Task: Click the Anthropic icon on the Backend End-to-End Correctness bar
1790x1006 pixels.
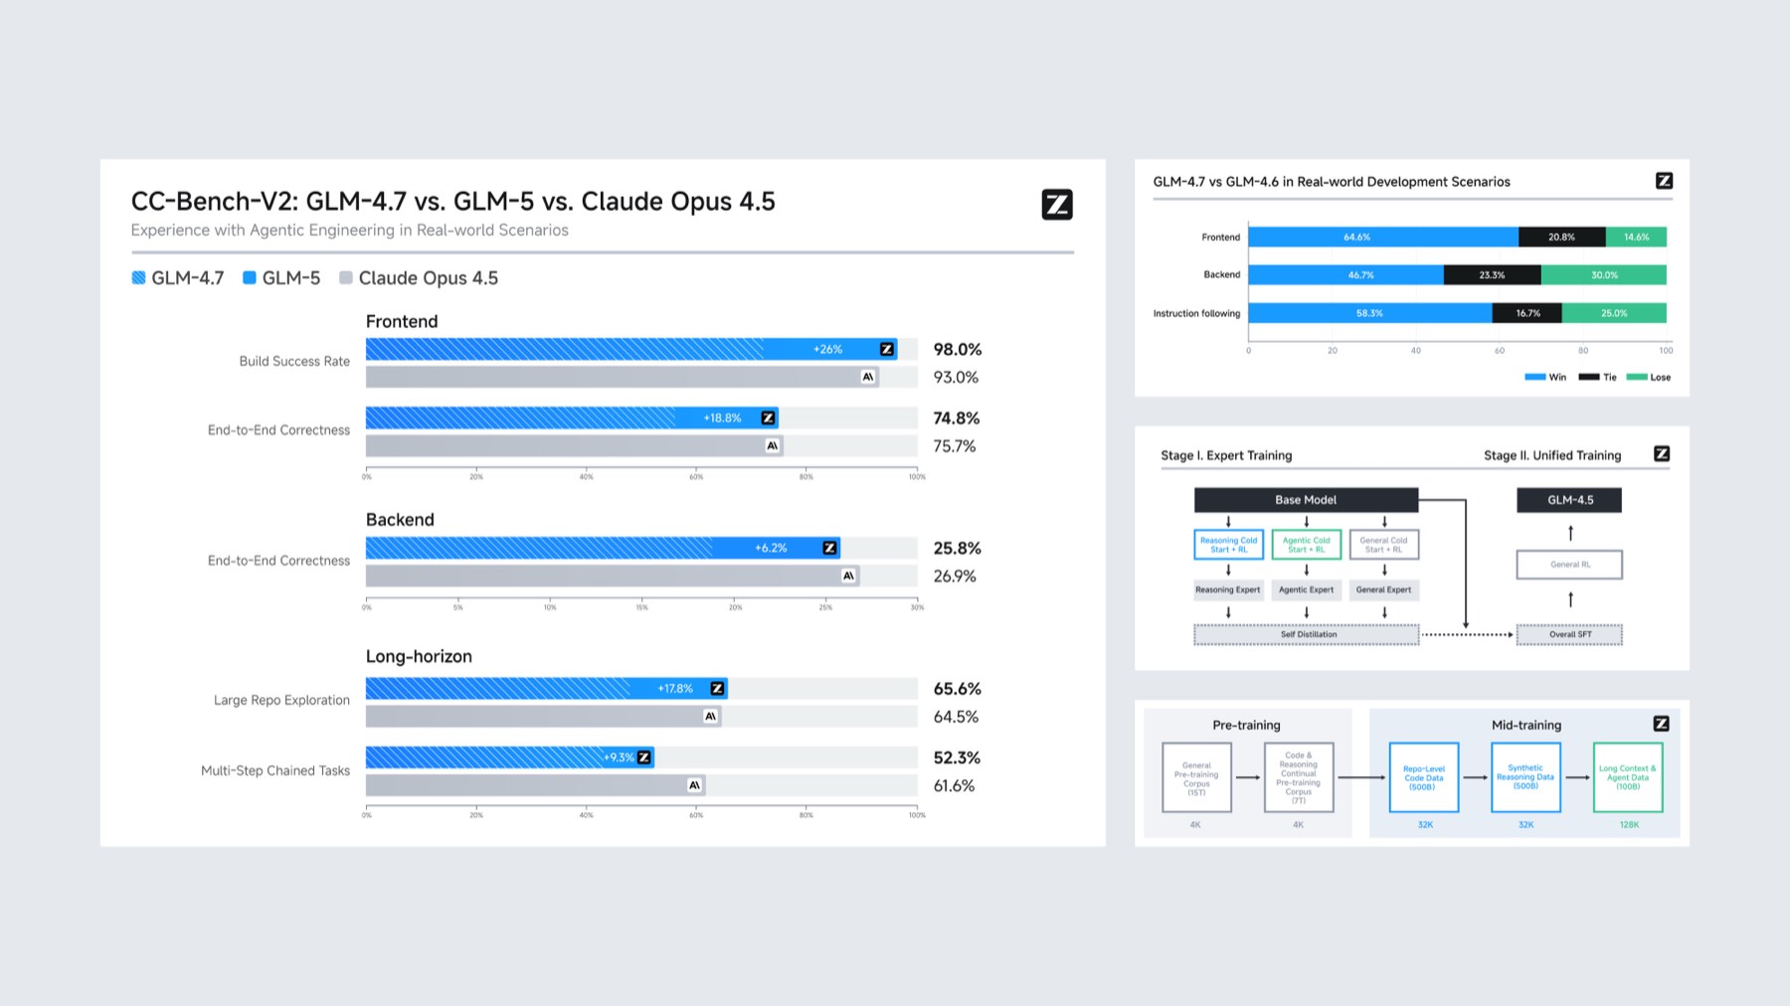Action: click(x=848, y=576)
